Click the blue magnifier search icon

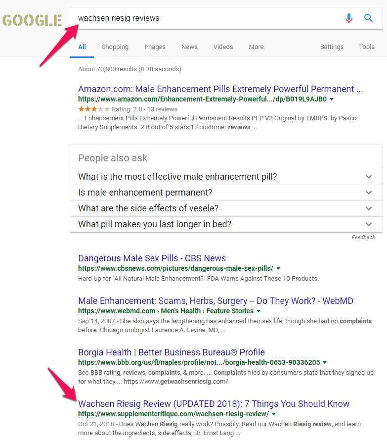tap(368, 18)
